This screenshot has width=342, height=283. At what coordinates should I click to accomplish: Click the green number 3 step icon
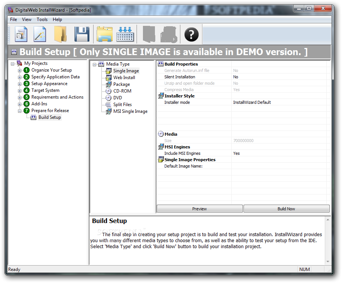click(x=27, y=84)
